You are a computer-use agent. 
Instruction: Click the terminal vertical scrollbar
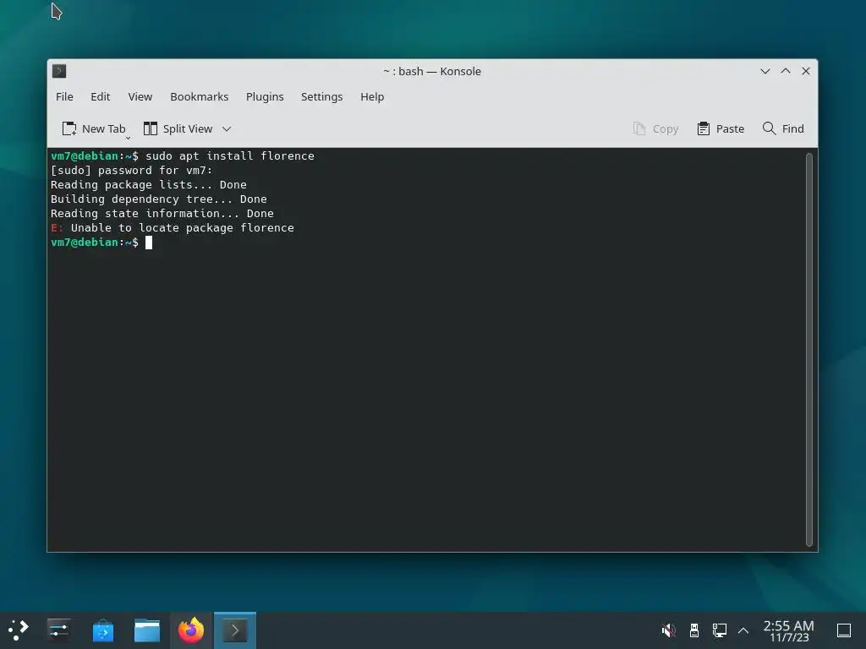pyautogui.click(x=809, y=349)
